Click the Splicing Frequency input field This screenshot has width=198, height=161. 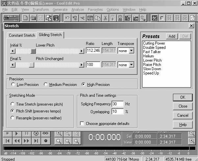[117, 104]
